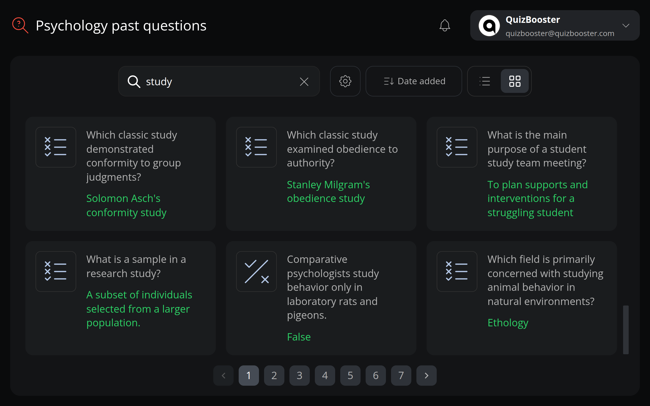Clear the 'study' search text

[x=304, y=81]
